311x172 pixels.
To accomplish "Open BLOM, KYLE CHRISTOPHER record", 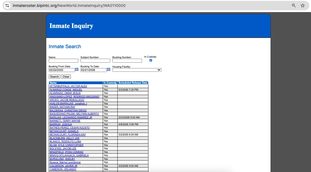I will pyautogui.click(x=66, y=145).
